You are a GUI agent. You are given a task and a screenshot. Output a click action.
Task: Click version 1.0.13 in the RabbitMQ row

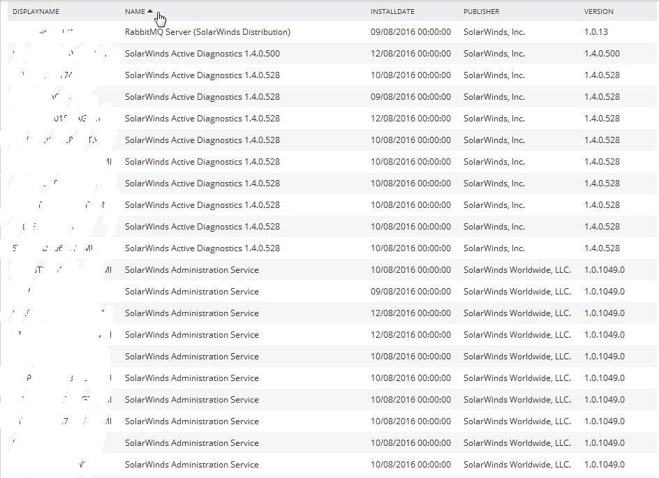(x=596, y=32)
